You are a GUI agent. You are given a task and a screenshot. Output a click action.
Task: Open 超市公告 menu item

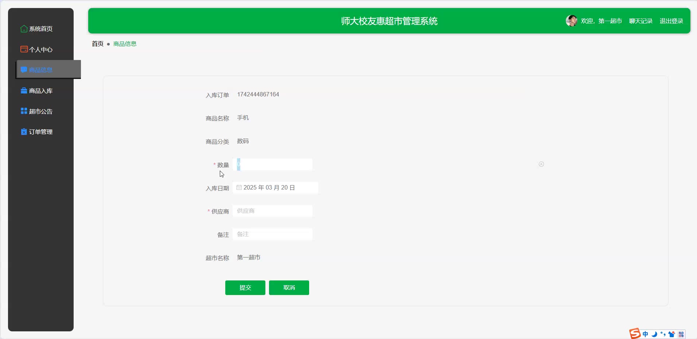coord(41,111)
